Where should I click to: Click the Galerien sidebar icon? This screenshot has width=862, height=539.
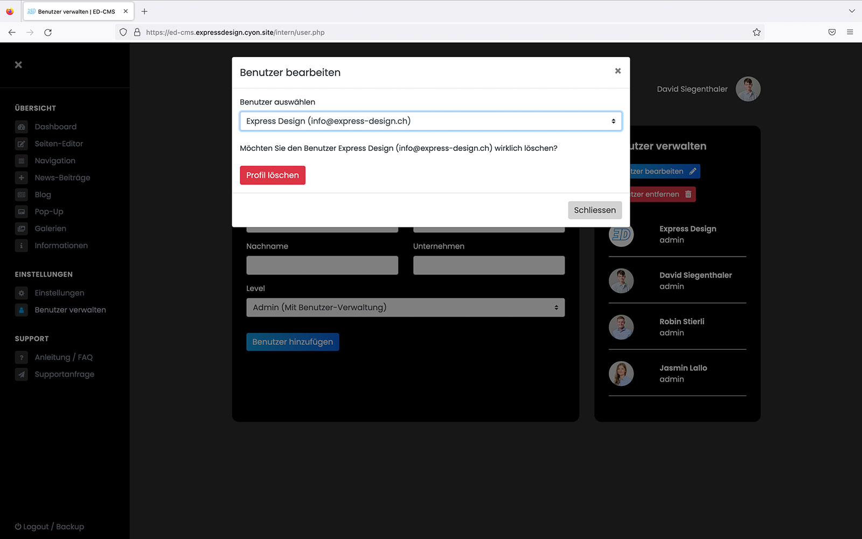click(22, 229)
